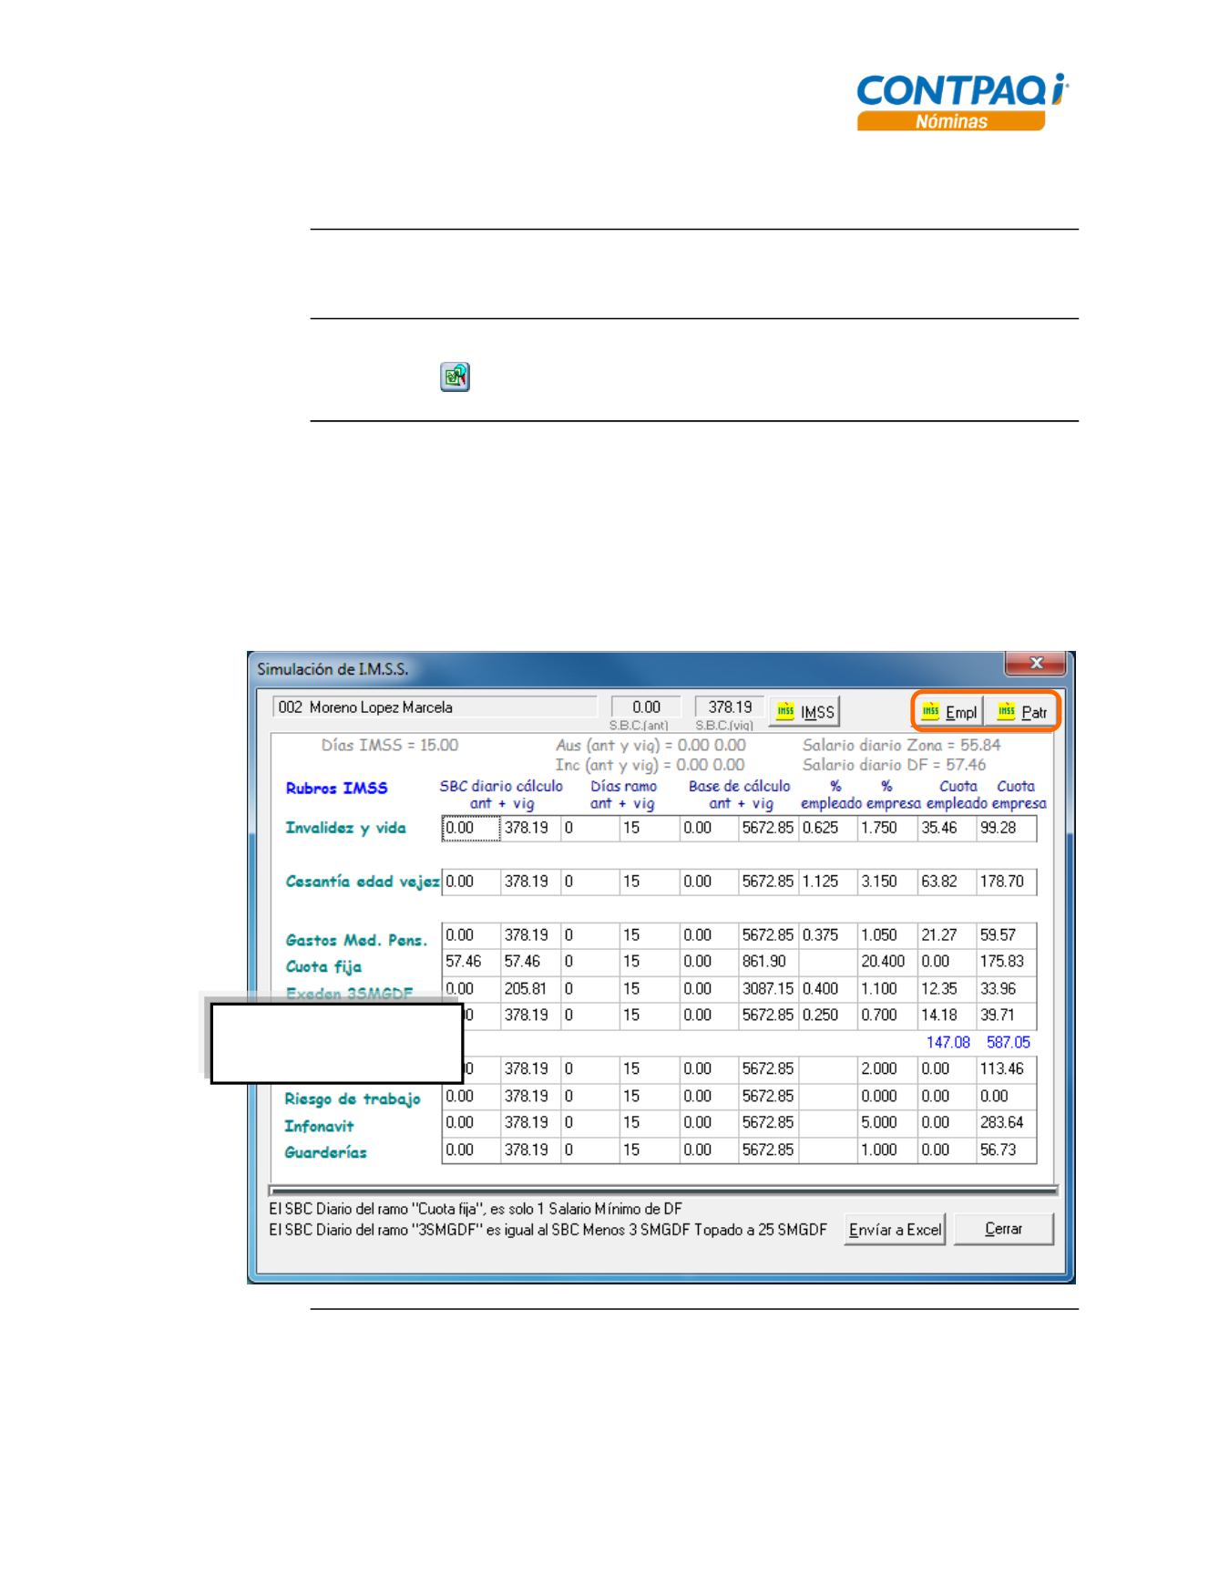Screen dimensions: 1219x1578
Task: Click the simulation icon above the dialog
Action: click(x=455, y=376)
